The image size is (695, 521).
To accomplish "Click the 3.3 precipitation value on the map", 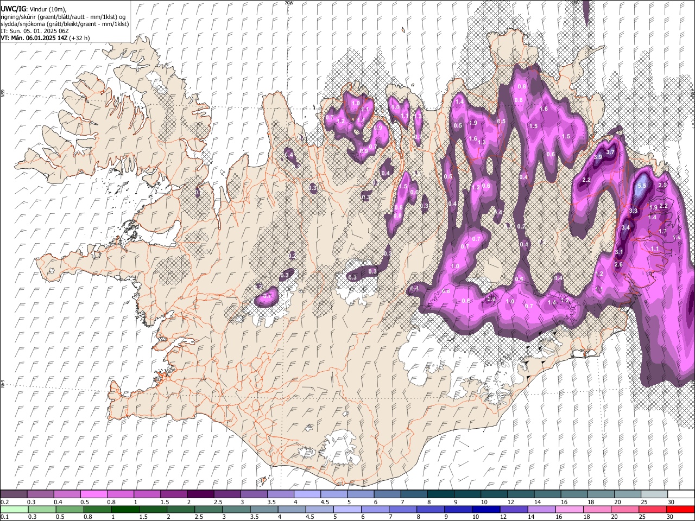I will [x=633, y=211].
